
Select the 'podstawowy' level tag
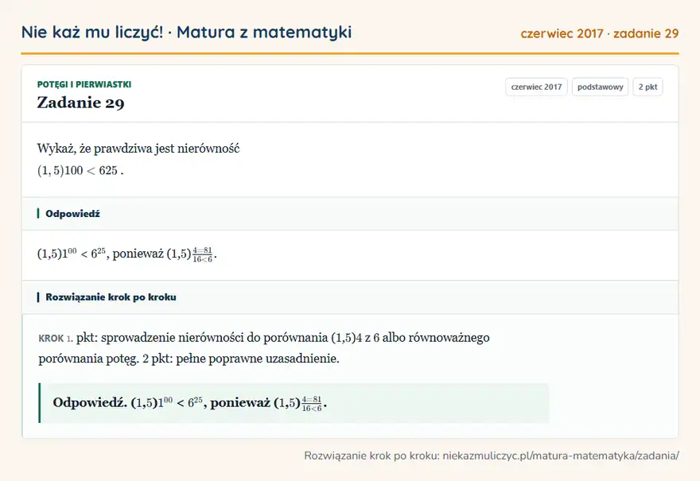pyautogui.click(x=600, y=87)
